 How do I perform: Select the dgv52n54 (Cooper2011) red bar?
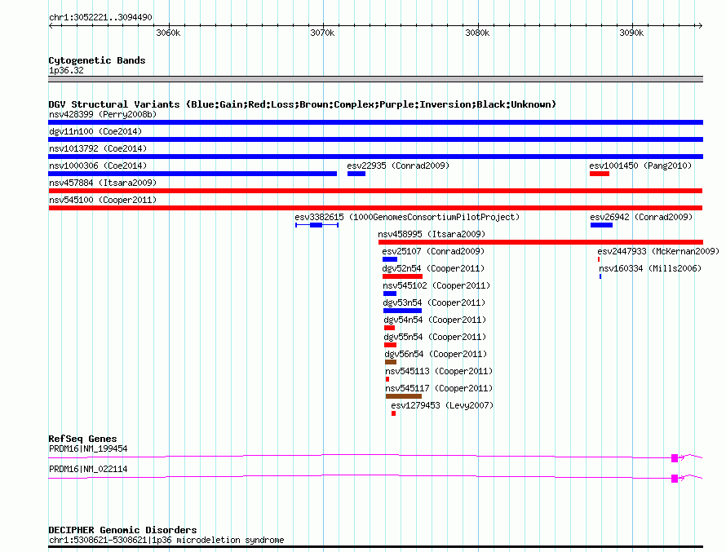(402, 276)
